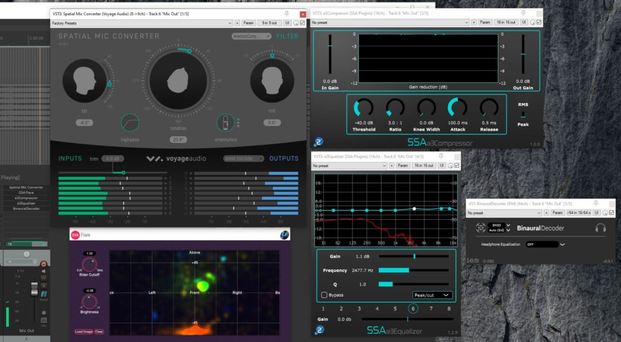
Task: Open the Headphone Equalization OFF dropdown
Action: click(x=545, y=245)
